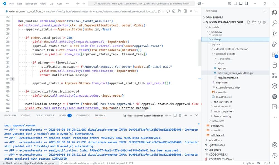Click New Folder icon in Explorer header

click(254, 22)
